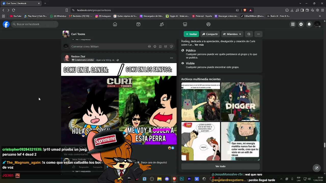This screenshot has width=326, height=183.
Task: Start a new message with compose button
Action: click(317, 168)
